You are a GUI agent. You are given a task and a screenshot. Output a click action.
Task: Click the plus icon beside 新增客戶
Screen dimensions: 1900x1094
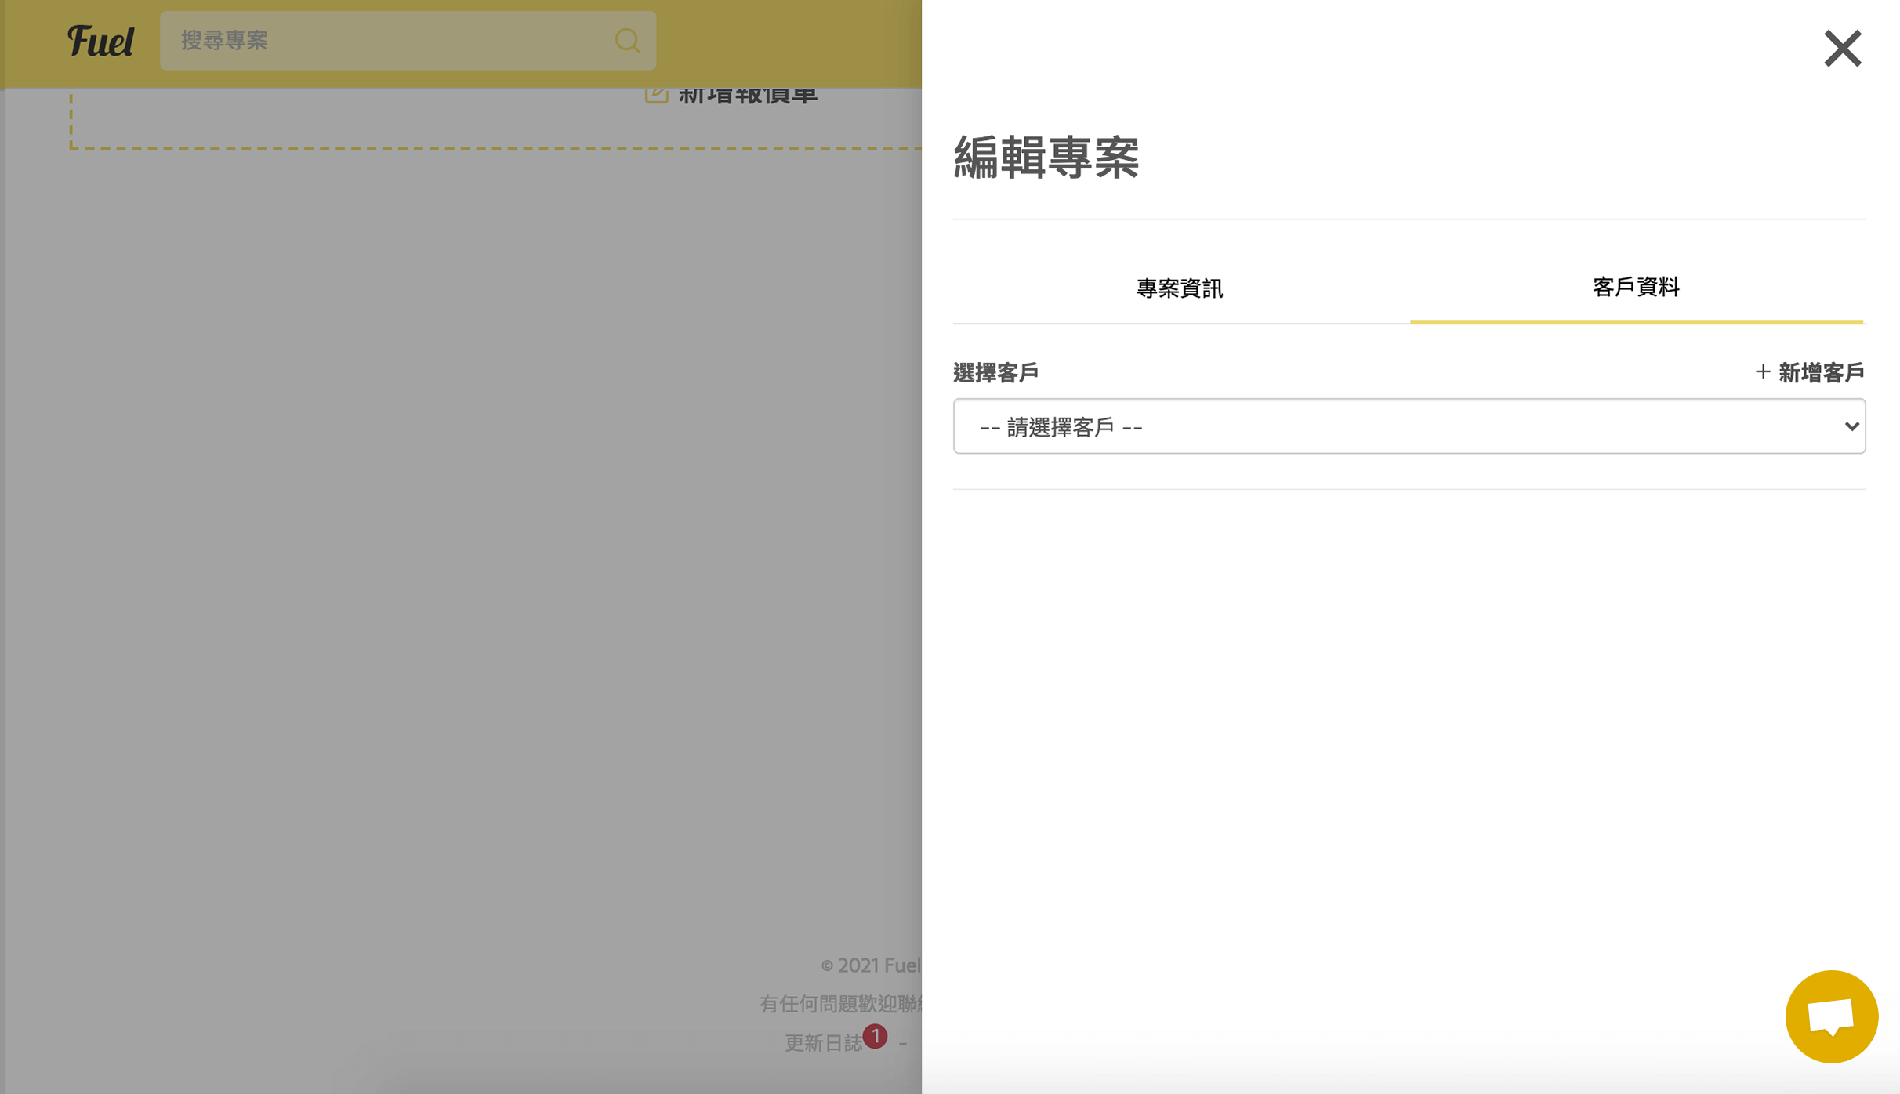(x=1763, y=371)
